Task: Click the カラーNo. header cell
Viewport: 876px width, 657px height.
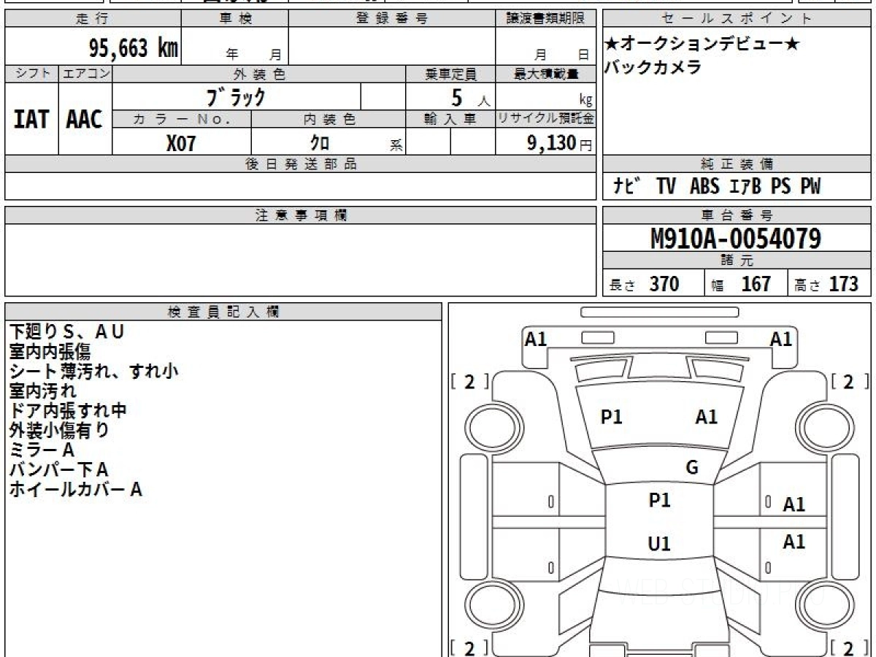Action: [182, 119]
